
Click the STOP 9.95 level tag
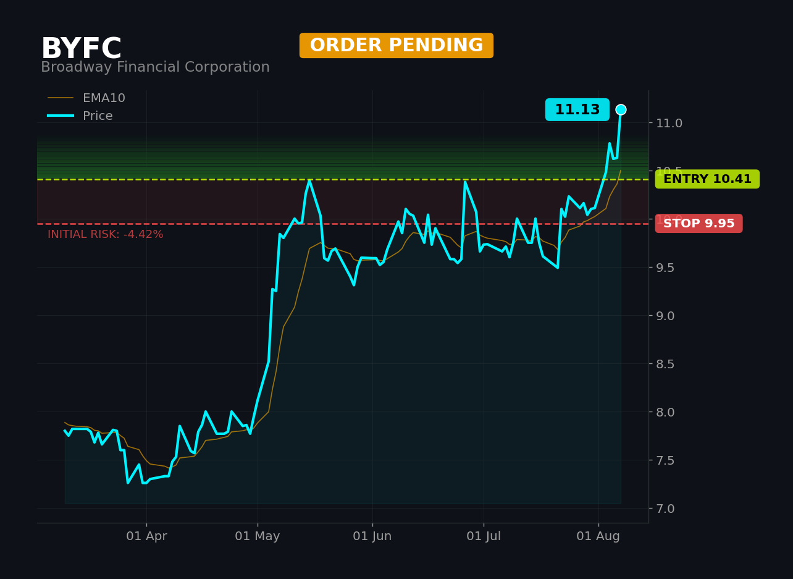699,224
